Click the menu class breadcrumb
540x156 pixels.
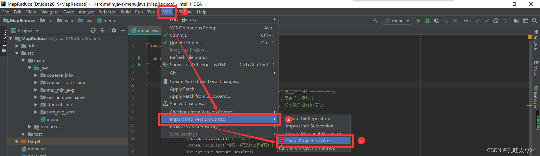point(106,21)
